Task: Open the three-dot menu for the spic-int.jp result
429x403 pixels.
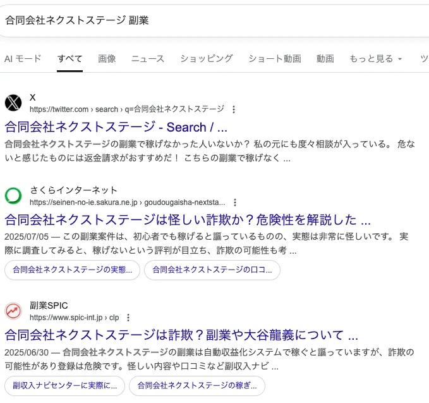Action: 128,318
